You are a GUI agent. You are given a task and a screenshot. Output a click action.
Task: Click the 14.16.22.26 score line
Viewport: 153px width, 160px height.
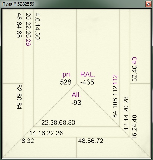point(46,133)
